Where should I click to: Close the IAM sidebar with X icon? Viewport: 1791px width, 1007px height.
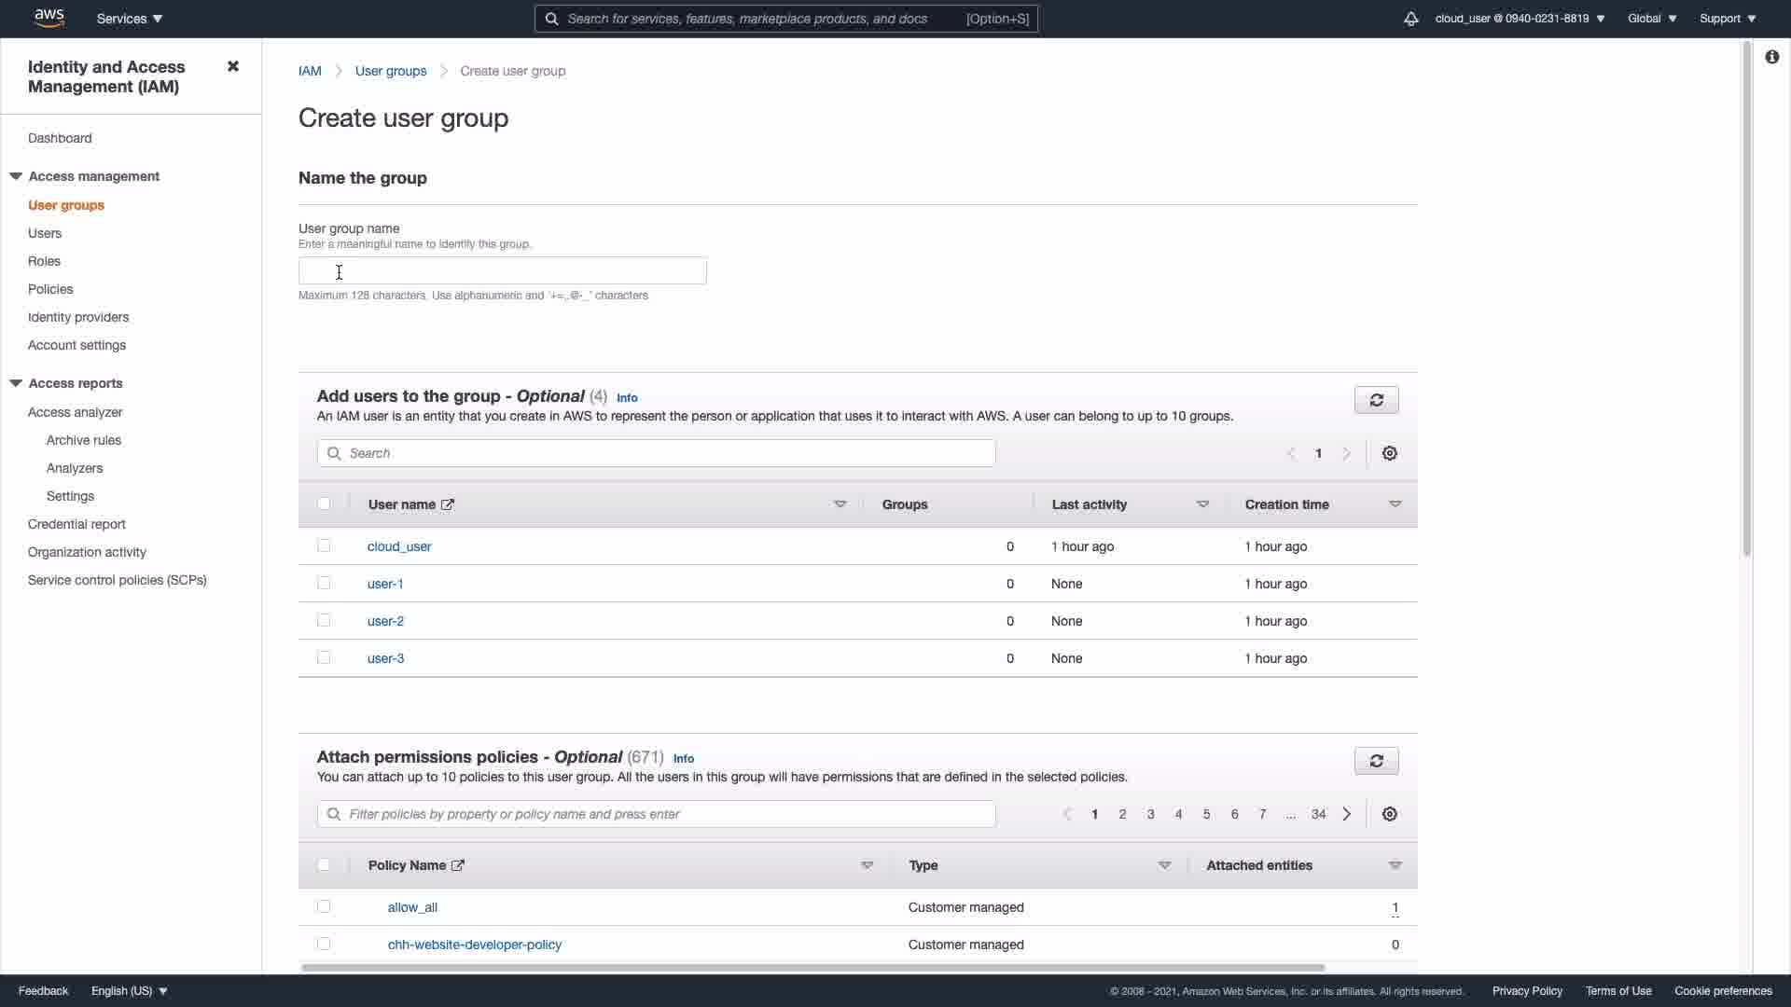[233, 66]
